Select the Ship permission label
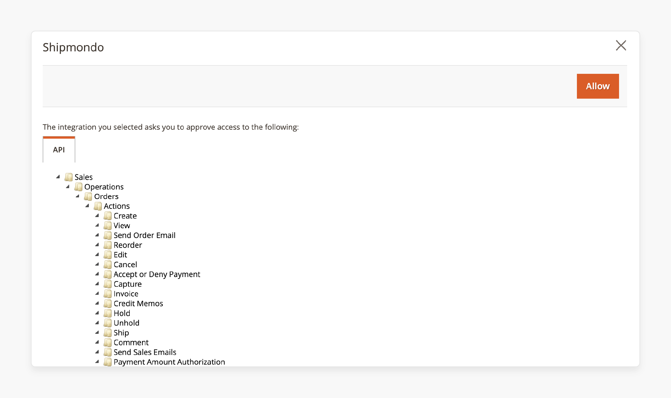The height and width of the screenshot is (398, 671). point(121,333)
